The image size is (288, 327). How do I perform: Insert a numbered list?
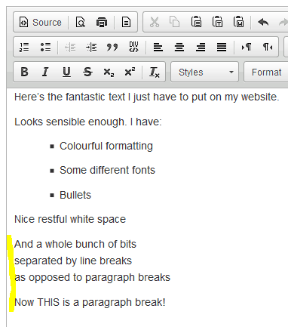pos(24,47)
